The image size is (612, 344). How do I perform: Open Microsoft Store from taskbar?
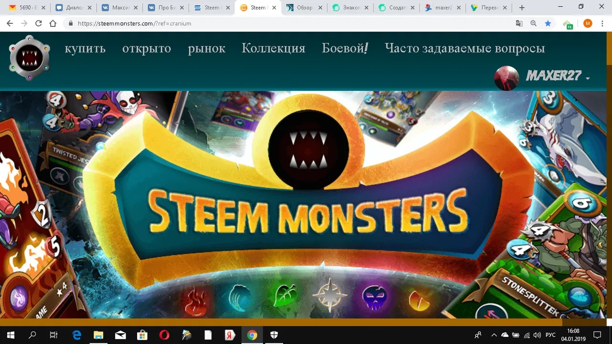142,335
